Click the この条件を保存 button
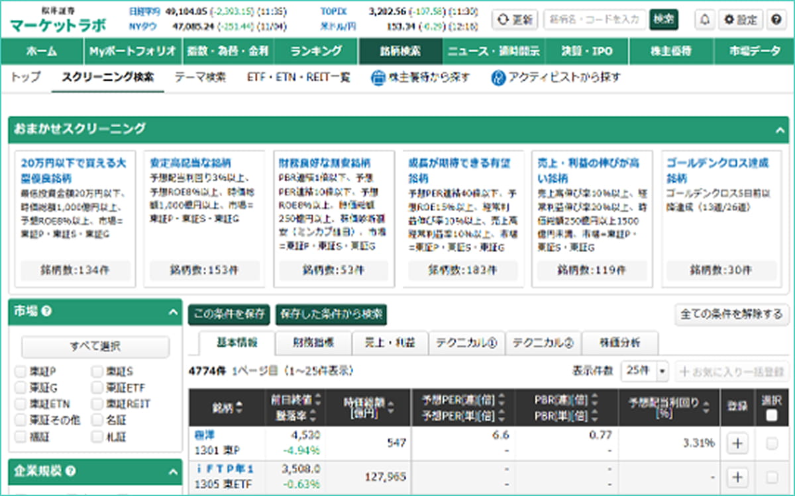795x496 pixels. [229, 314]
